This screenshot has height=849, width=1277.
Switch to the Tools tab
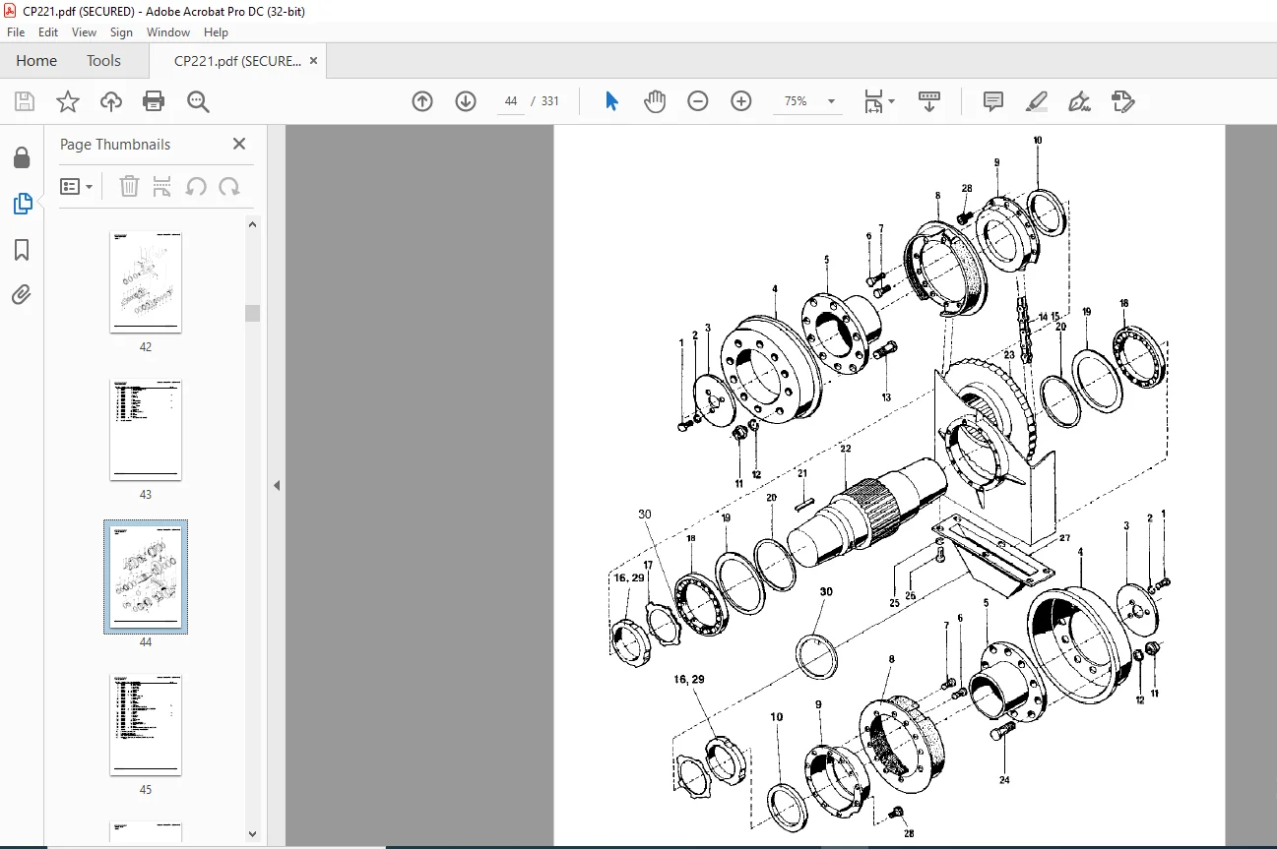pyautogui.click(x=103, y=61)
